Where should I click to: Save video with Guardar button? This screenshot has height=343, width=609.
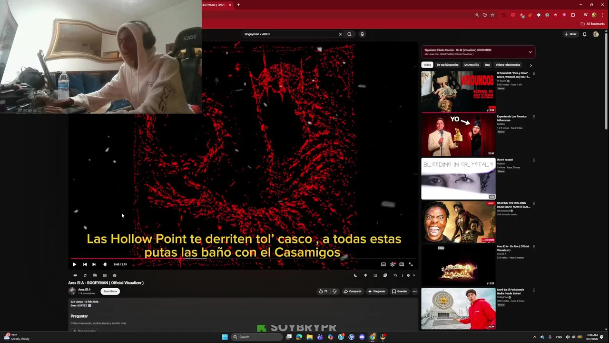point(400,291)
